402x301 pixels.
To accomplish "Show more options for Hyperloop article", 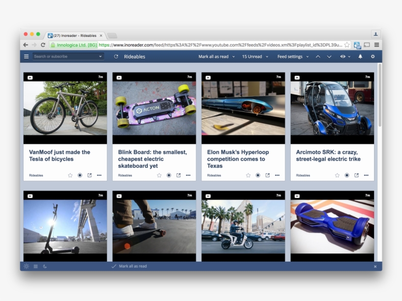I will [277, 175].
